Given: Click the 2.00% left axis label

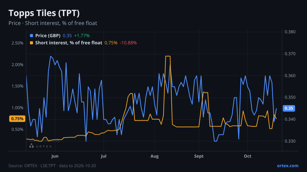Looking at the screenshot, I should coord(17,65).
